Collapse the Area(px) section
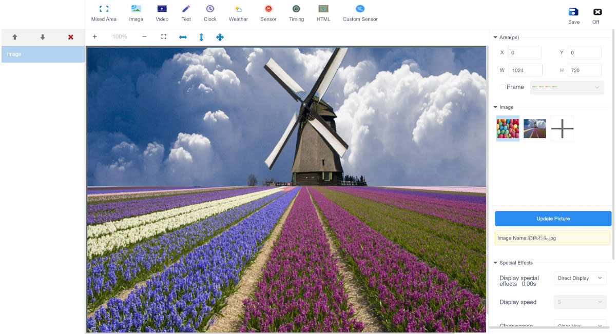 (495, 37)
